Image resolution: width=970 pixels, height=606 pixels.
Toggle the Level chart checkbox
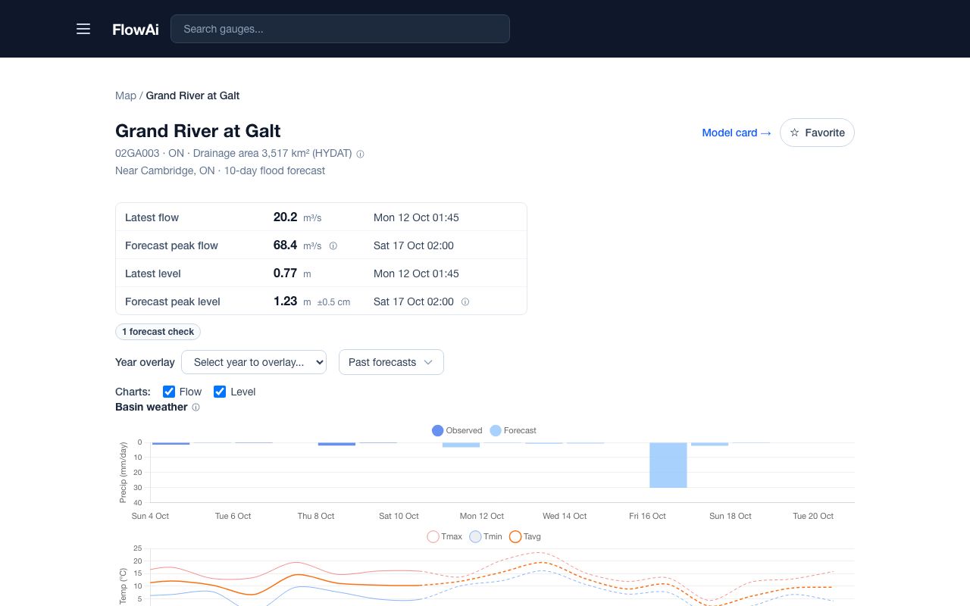pos(220,392)
